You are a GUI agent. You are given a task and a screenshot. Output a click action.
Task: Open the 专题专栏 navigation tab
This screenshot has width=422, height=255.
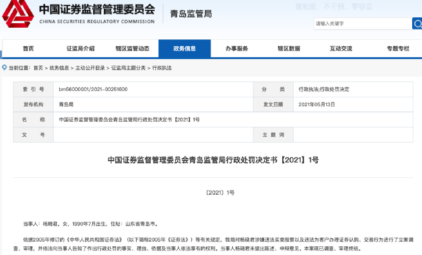pos(398,49)
